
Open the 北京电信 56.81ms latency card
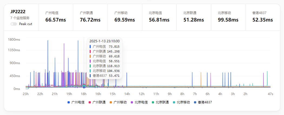(x=159, y=17)
